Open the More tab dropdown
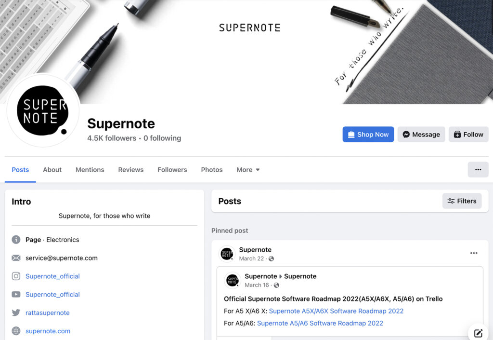The width and height of the screenshot is (493, 340). (247, 170)
